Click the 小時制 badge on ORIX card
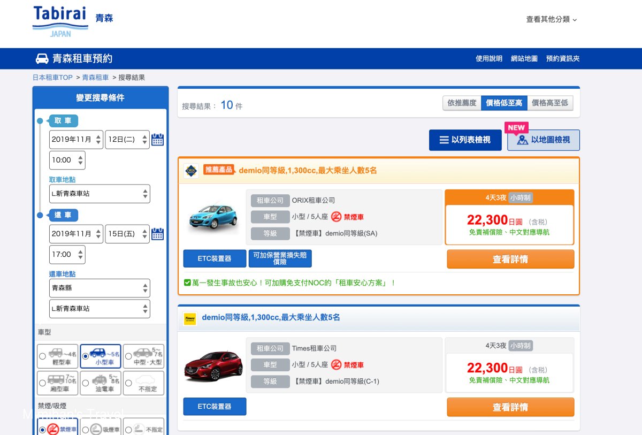The image size is (642, 435). pos(521,197)
